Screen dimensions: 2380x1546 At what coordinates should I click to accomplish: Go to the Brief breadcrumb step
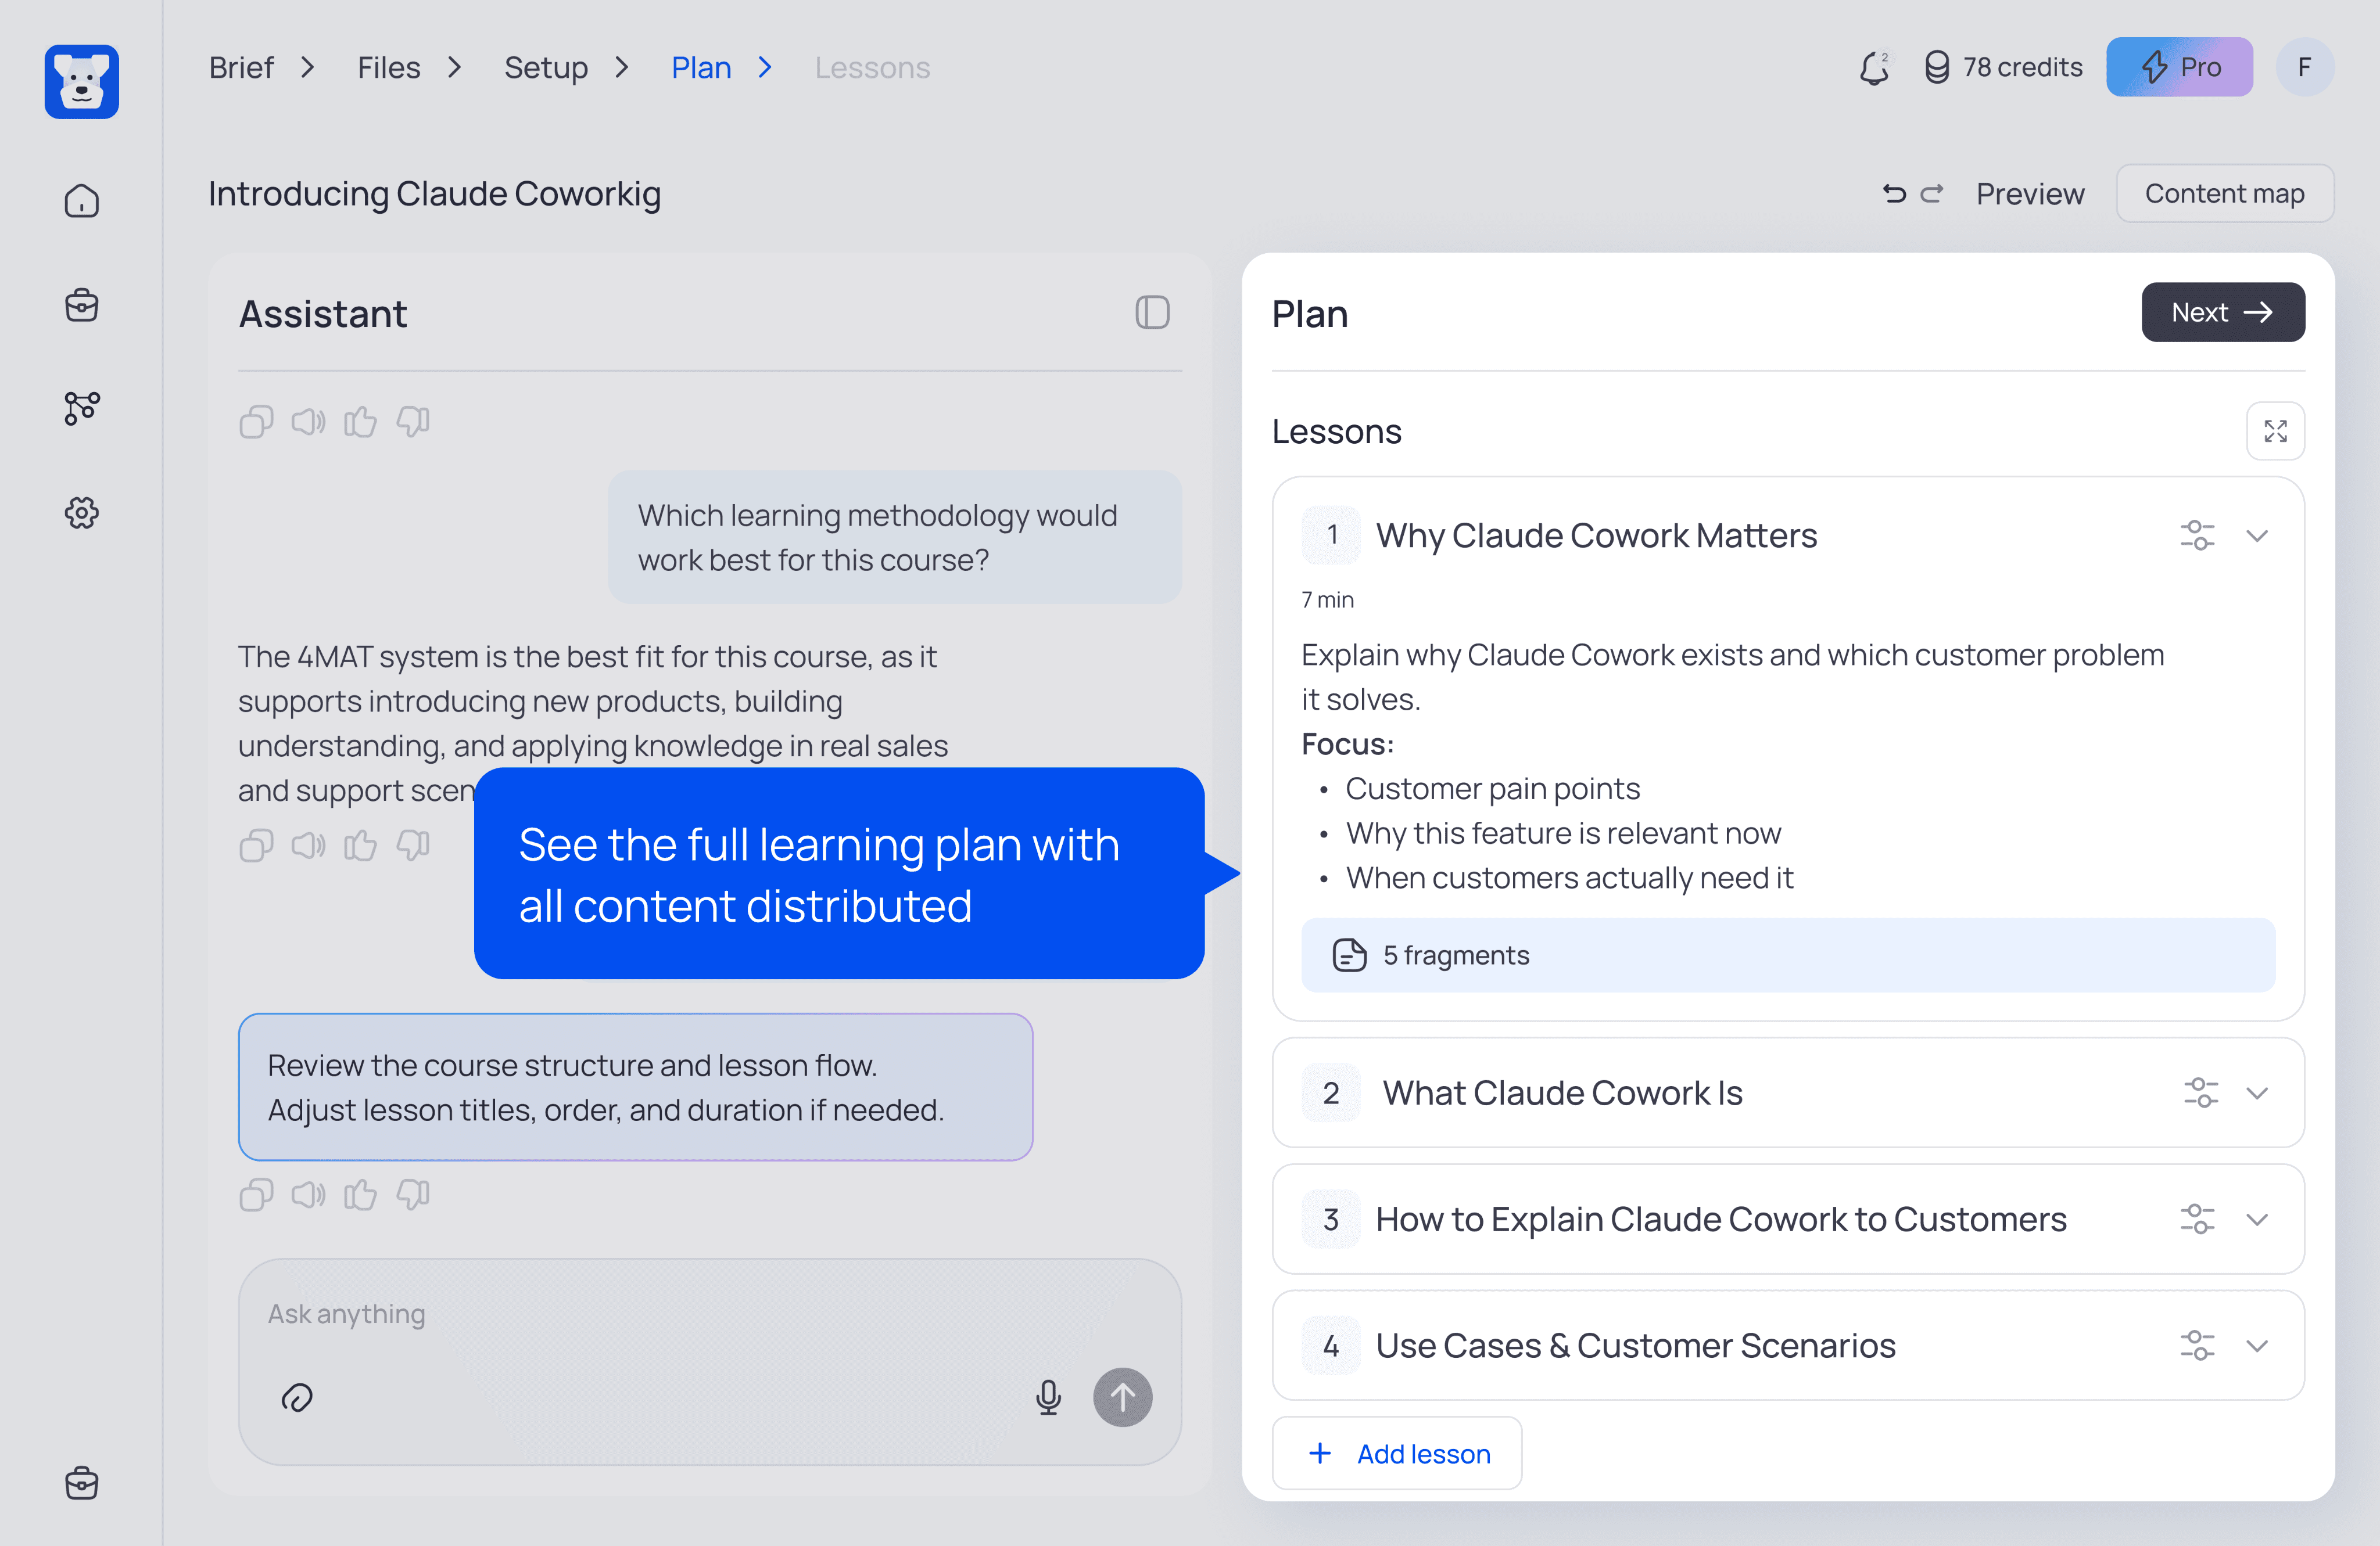pos(241,68)
